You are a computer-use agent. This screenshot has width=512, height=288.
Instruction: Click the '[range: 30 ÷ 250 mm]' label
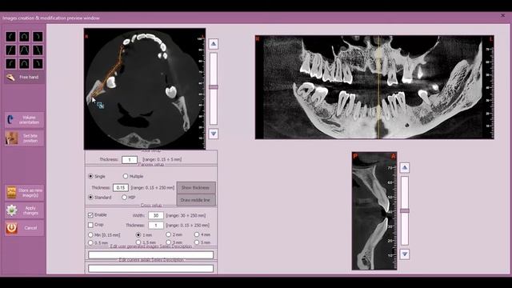[186, 215]
